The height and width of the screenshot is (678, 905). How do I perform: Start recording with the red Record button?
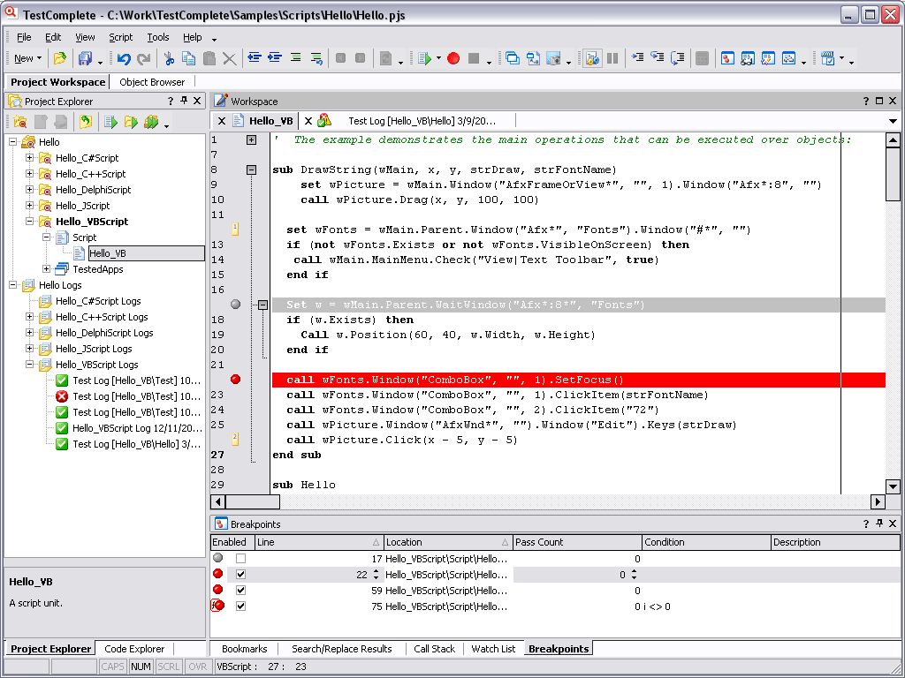(x=453, y=58)
